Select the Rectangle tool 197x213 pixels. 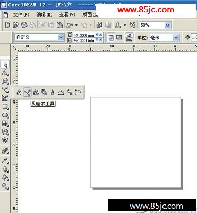[5, 107]
